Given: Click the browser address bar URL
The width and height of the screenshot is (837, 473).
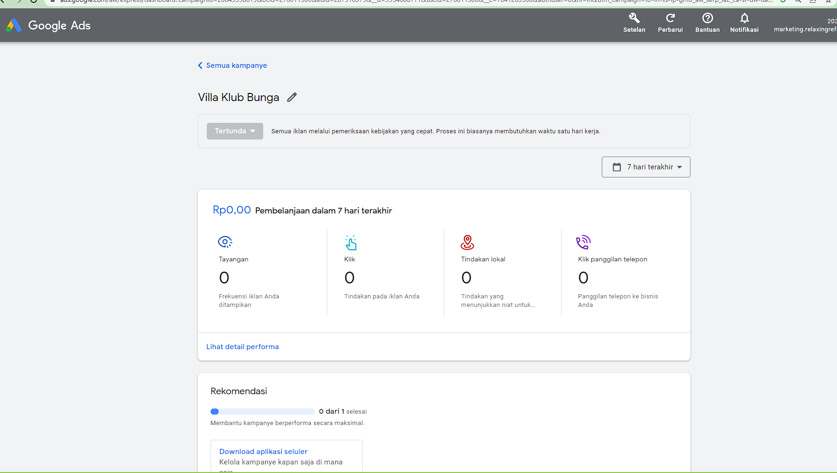Looking at the screenshot, I should coord(416,1).
